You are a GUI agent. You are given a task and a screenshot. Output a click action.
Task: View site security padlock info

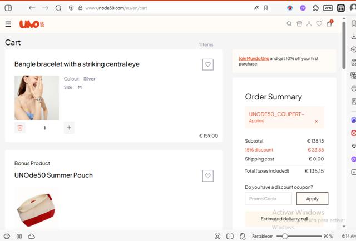point(80,8)
